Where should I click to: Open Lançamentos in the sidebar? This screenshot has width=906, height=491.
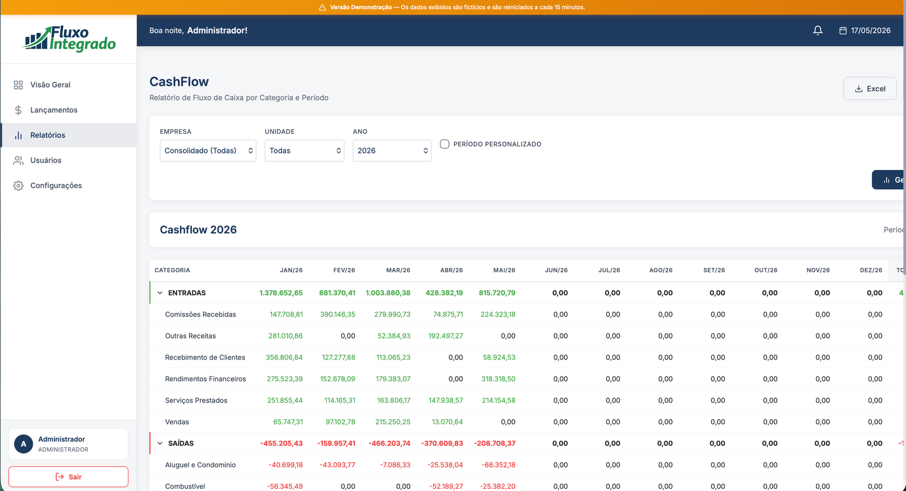69,110
